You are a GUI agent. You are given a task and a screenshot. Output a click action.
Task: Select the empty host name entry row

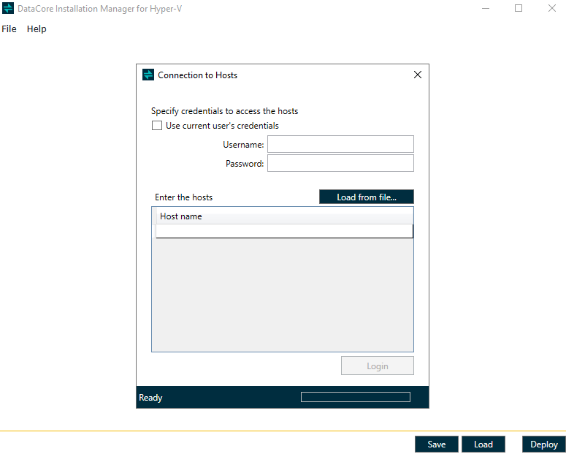pos(284,231)
